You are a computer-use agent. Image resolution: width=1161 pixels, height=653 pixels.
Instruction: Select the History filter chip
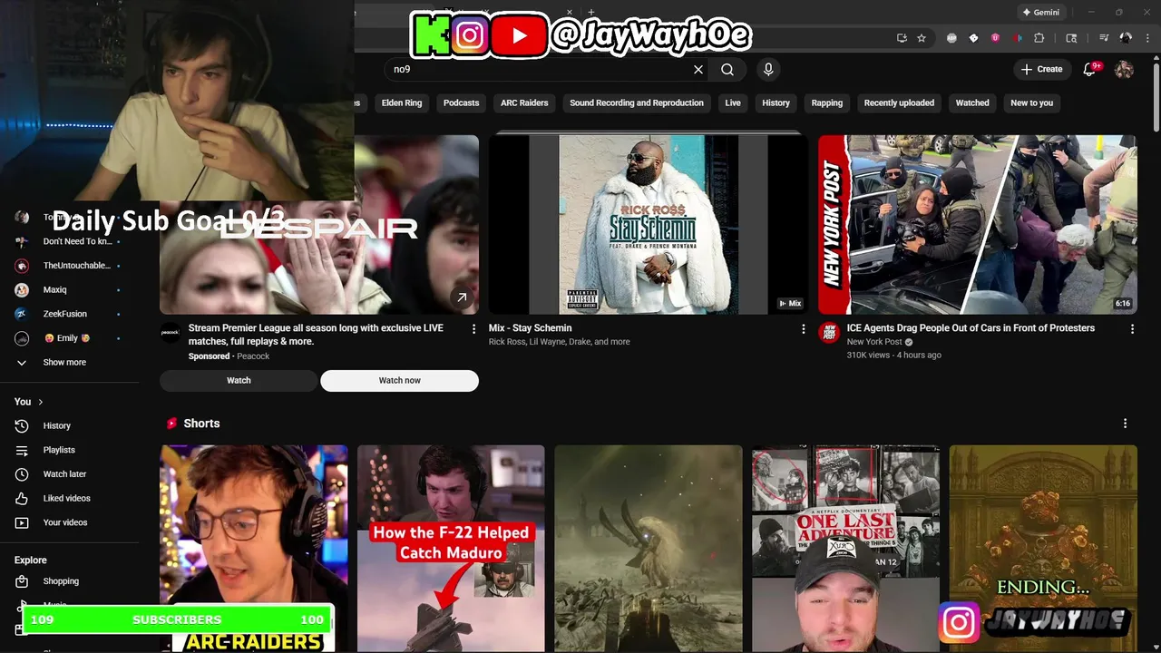(776, 102)
